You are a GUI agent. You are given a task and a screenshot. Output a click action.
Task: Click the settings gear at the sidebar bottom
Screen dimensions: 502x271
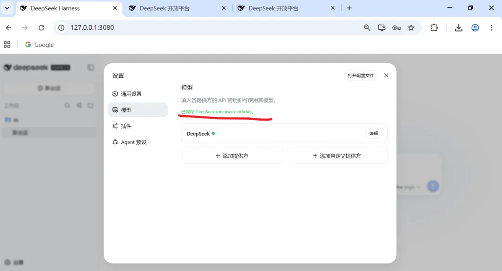pyautogui.click(x=8, y=262)
